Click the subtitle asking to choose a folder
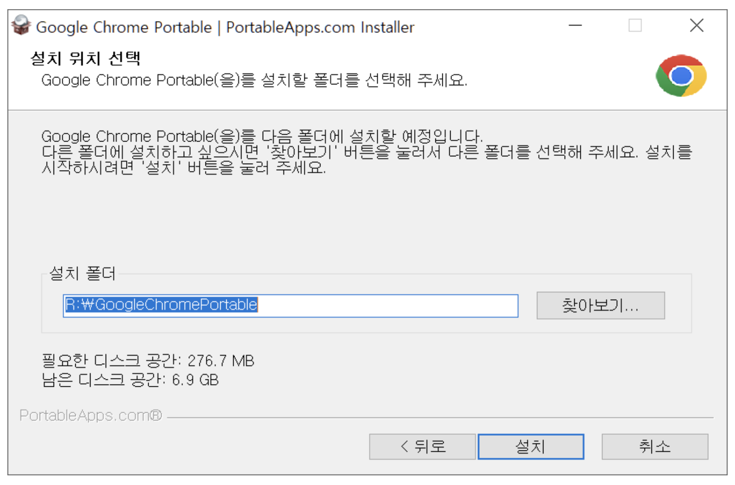735x485 pixels. (254, 80)
